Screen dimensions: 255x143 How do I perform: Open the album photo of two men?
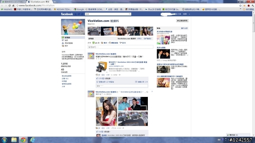tap(133, 104)
